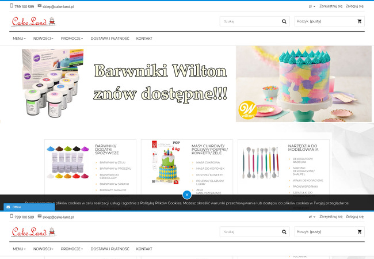Click the envelope icon beside sklep@cake-land.pl at page top
374x259 pixels.
coord(40,6)
